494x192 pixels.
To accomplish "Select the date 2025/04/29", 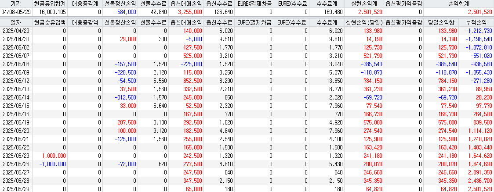I will click(x=16, y=31).
